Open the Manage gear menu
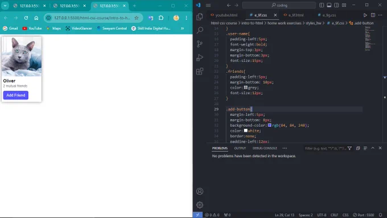Image resolution: width=387 pixels, height=218 pixels. coord(200,205)
